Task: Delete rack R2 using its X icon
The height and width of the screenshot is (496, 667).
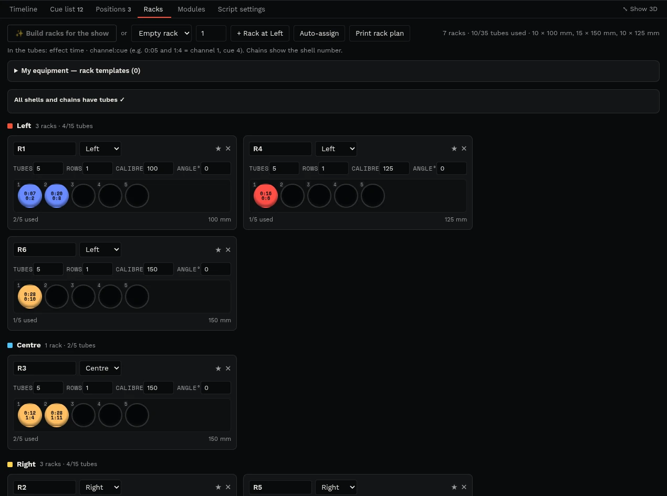Action: (228, 487)
